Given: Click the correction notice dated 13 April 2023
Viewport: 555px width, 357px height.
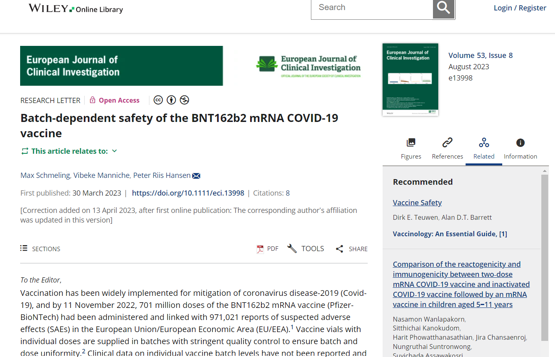Looking at the screenshot, I should pos(189,215).
